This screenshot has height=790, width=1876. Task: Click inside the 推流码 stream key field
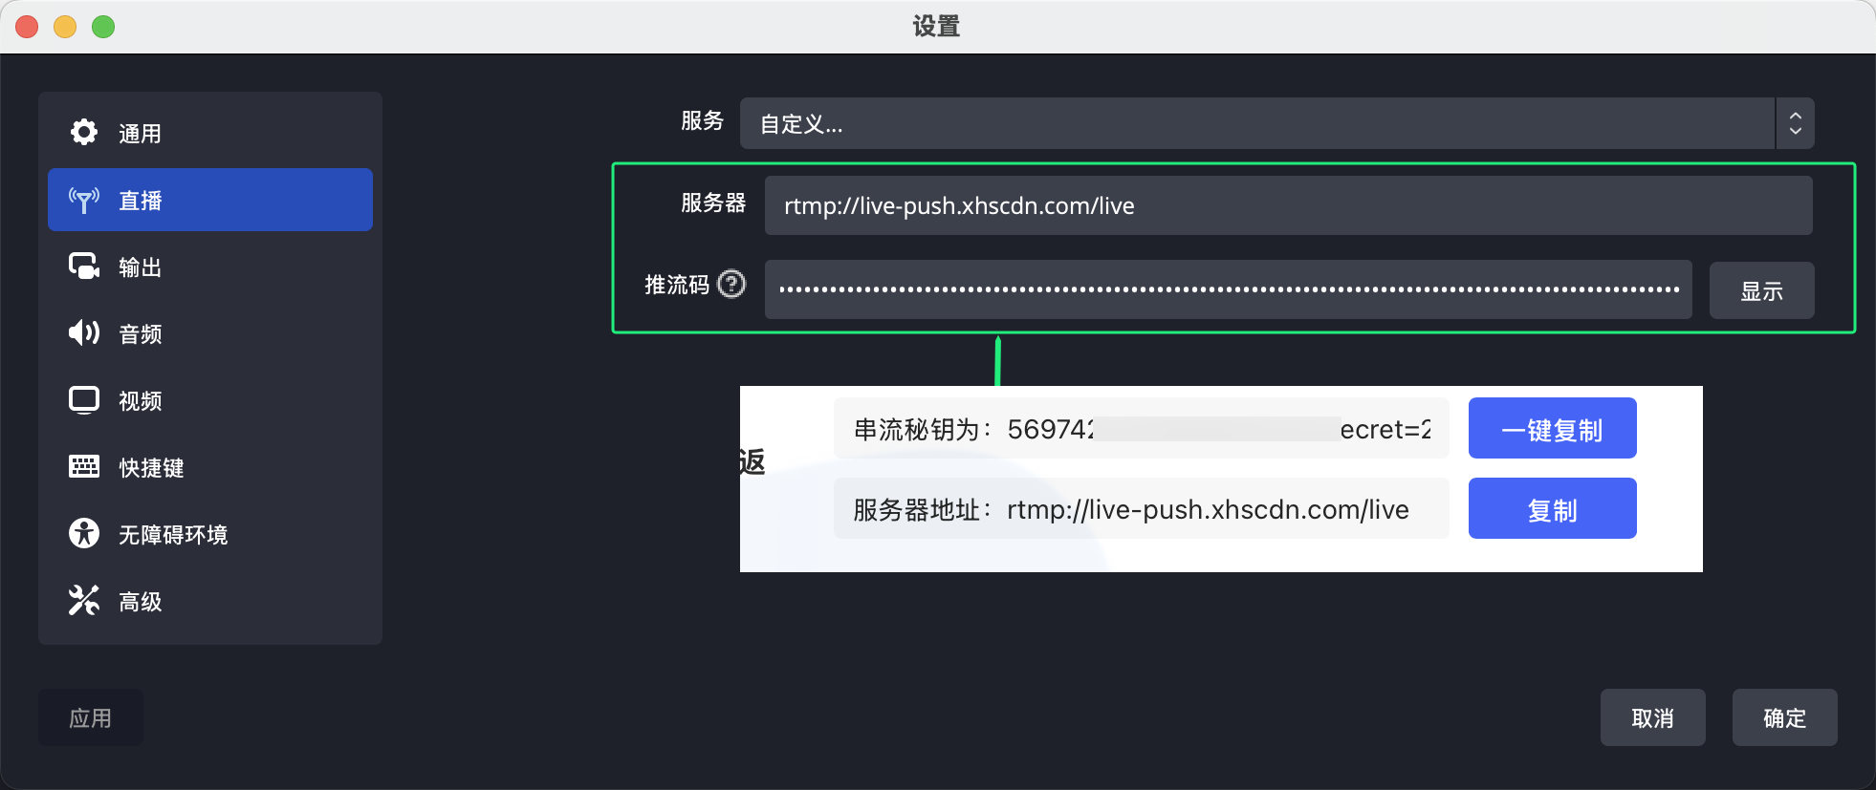coord(1228,289)
